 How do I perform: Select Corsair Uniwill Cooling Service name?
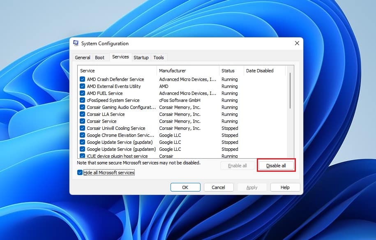coord(116,128)
